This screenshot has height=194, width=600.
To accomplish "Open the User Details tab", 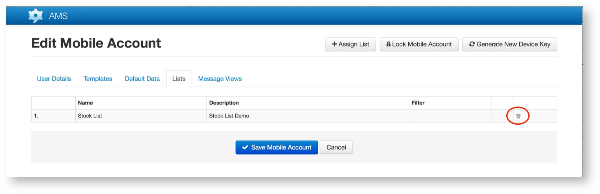I will [x=54, y=79].
